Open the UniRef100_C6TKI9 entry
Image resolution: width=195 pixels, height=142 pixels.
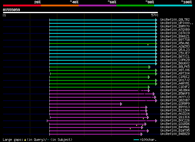click(x=175, y=33)
